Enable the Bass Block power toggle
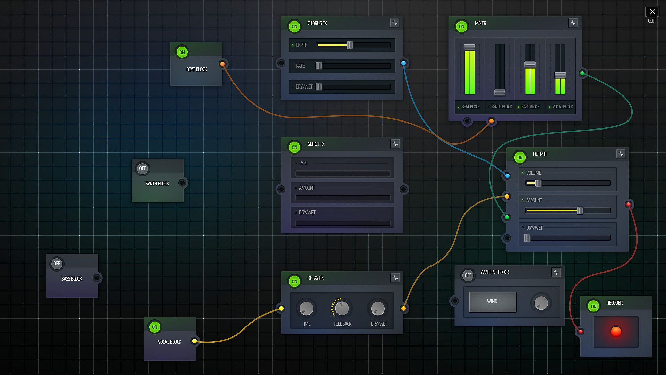 tap(57, 264)
